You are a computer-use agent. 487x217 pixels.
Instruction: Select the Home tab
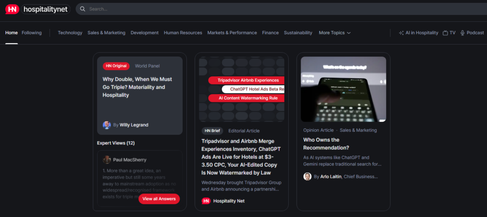pyautogui.click(x=11, y=33)
